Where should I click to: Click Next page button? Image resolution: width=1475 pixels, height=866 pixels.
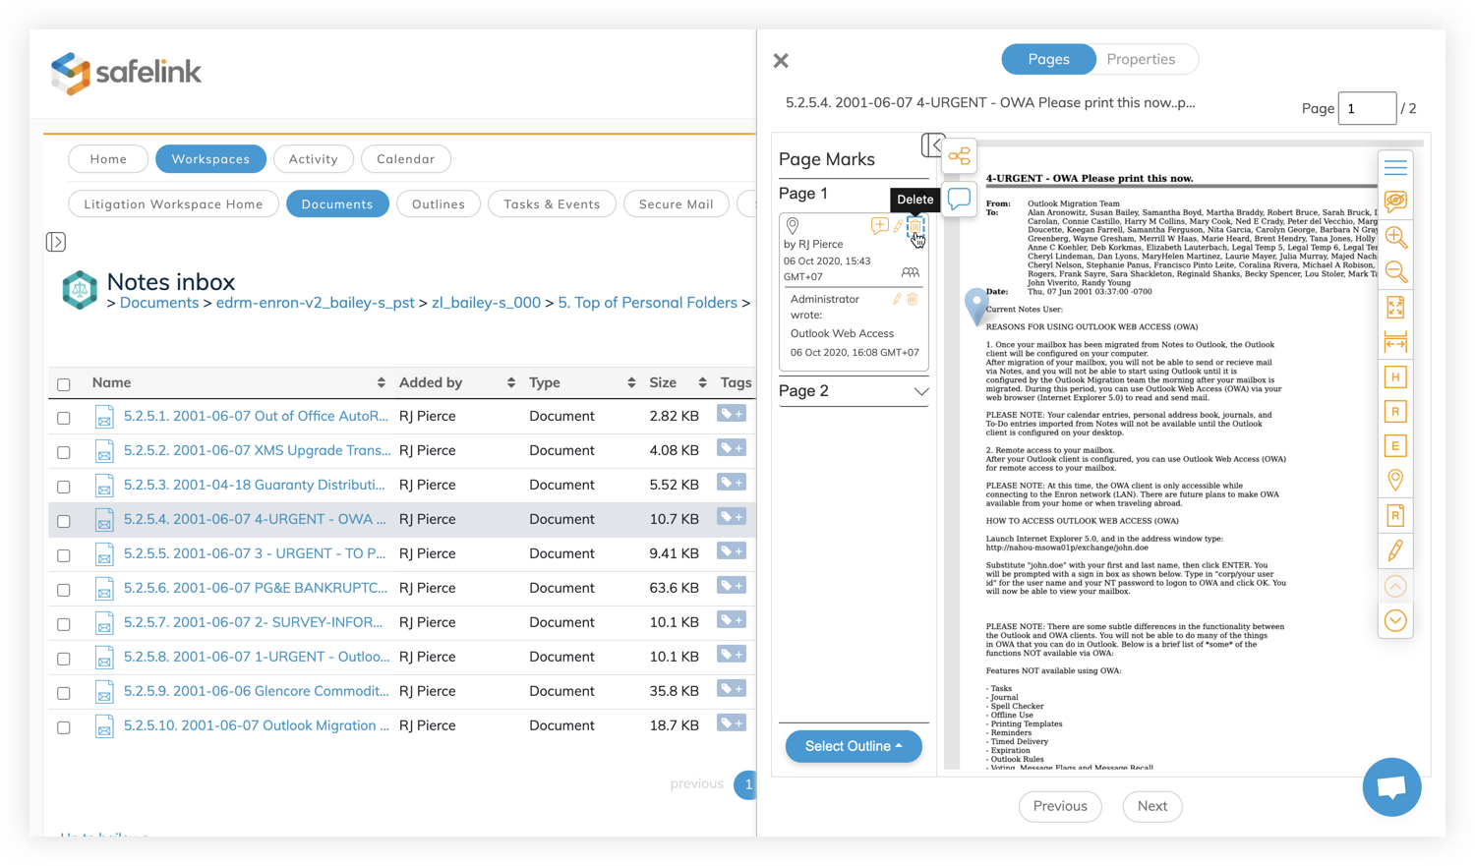click(x=1152, y=806)
